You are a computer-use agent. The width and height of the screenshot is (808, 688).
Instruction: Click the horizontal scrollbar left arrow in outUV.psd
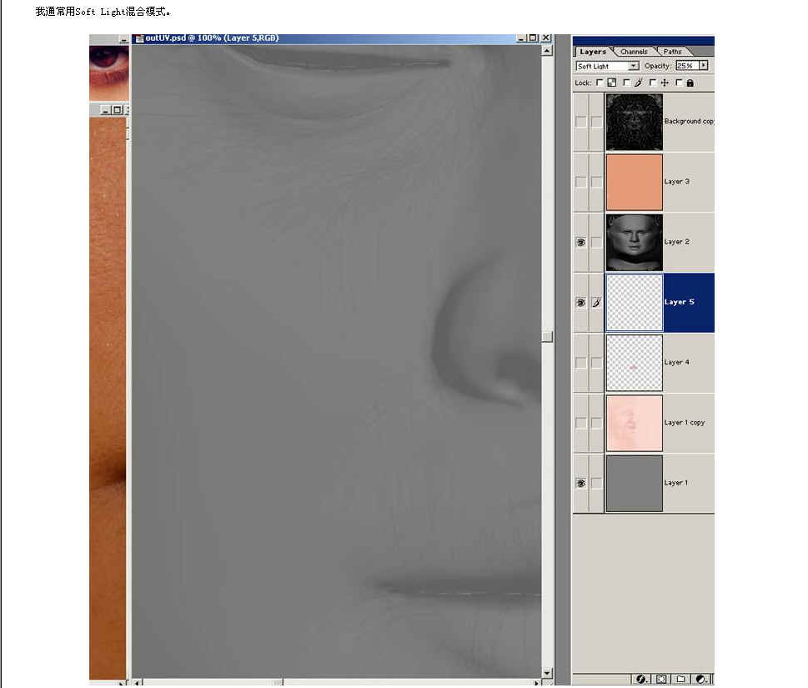coord(137,683)
